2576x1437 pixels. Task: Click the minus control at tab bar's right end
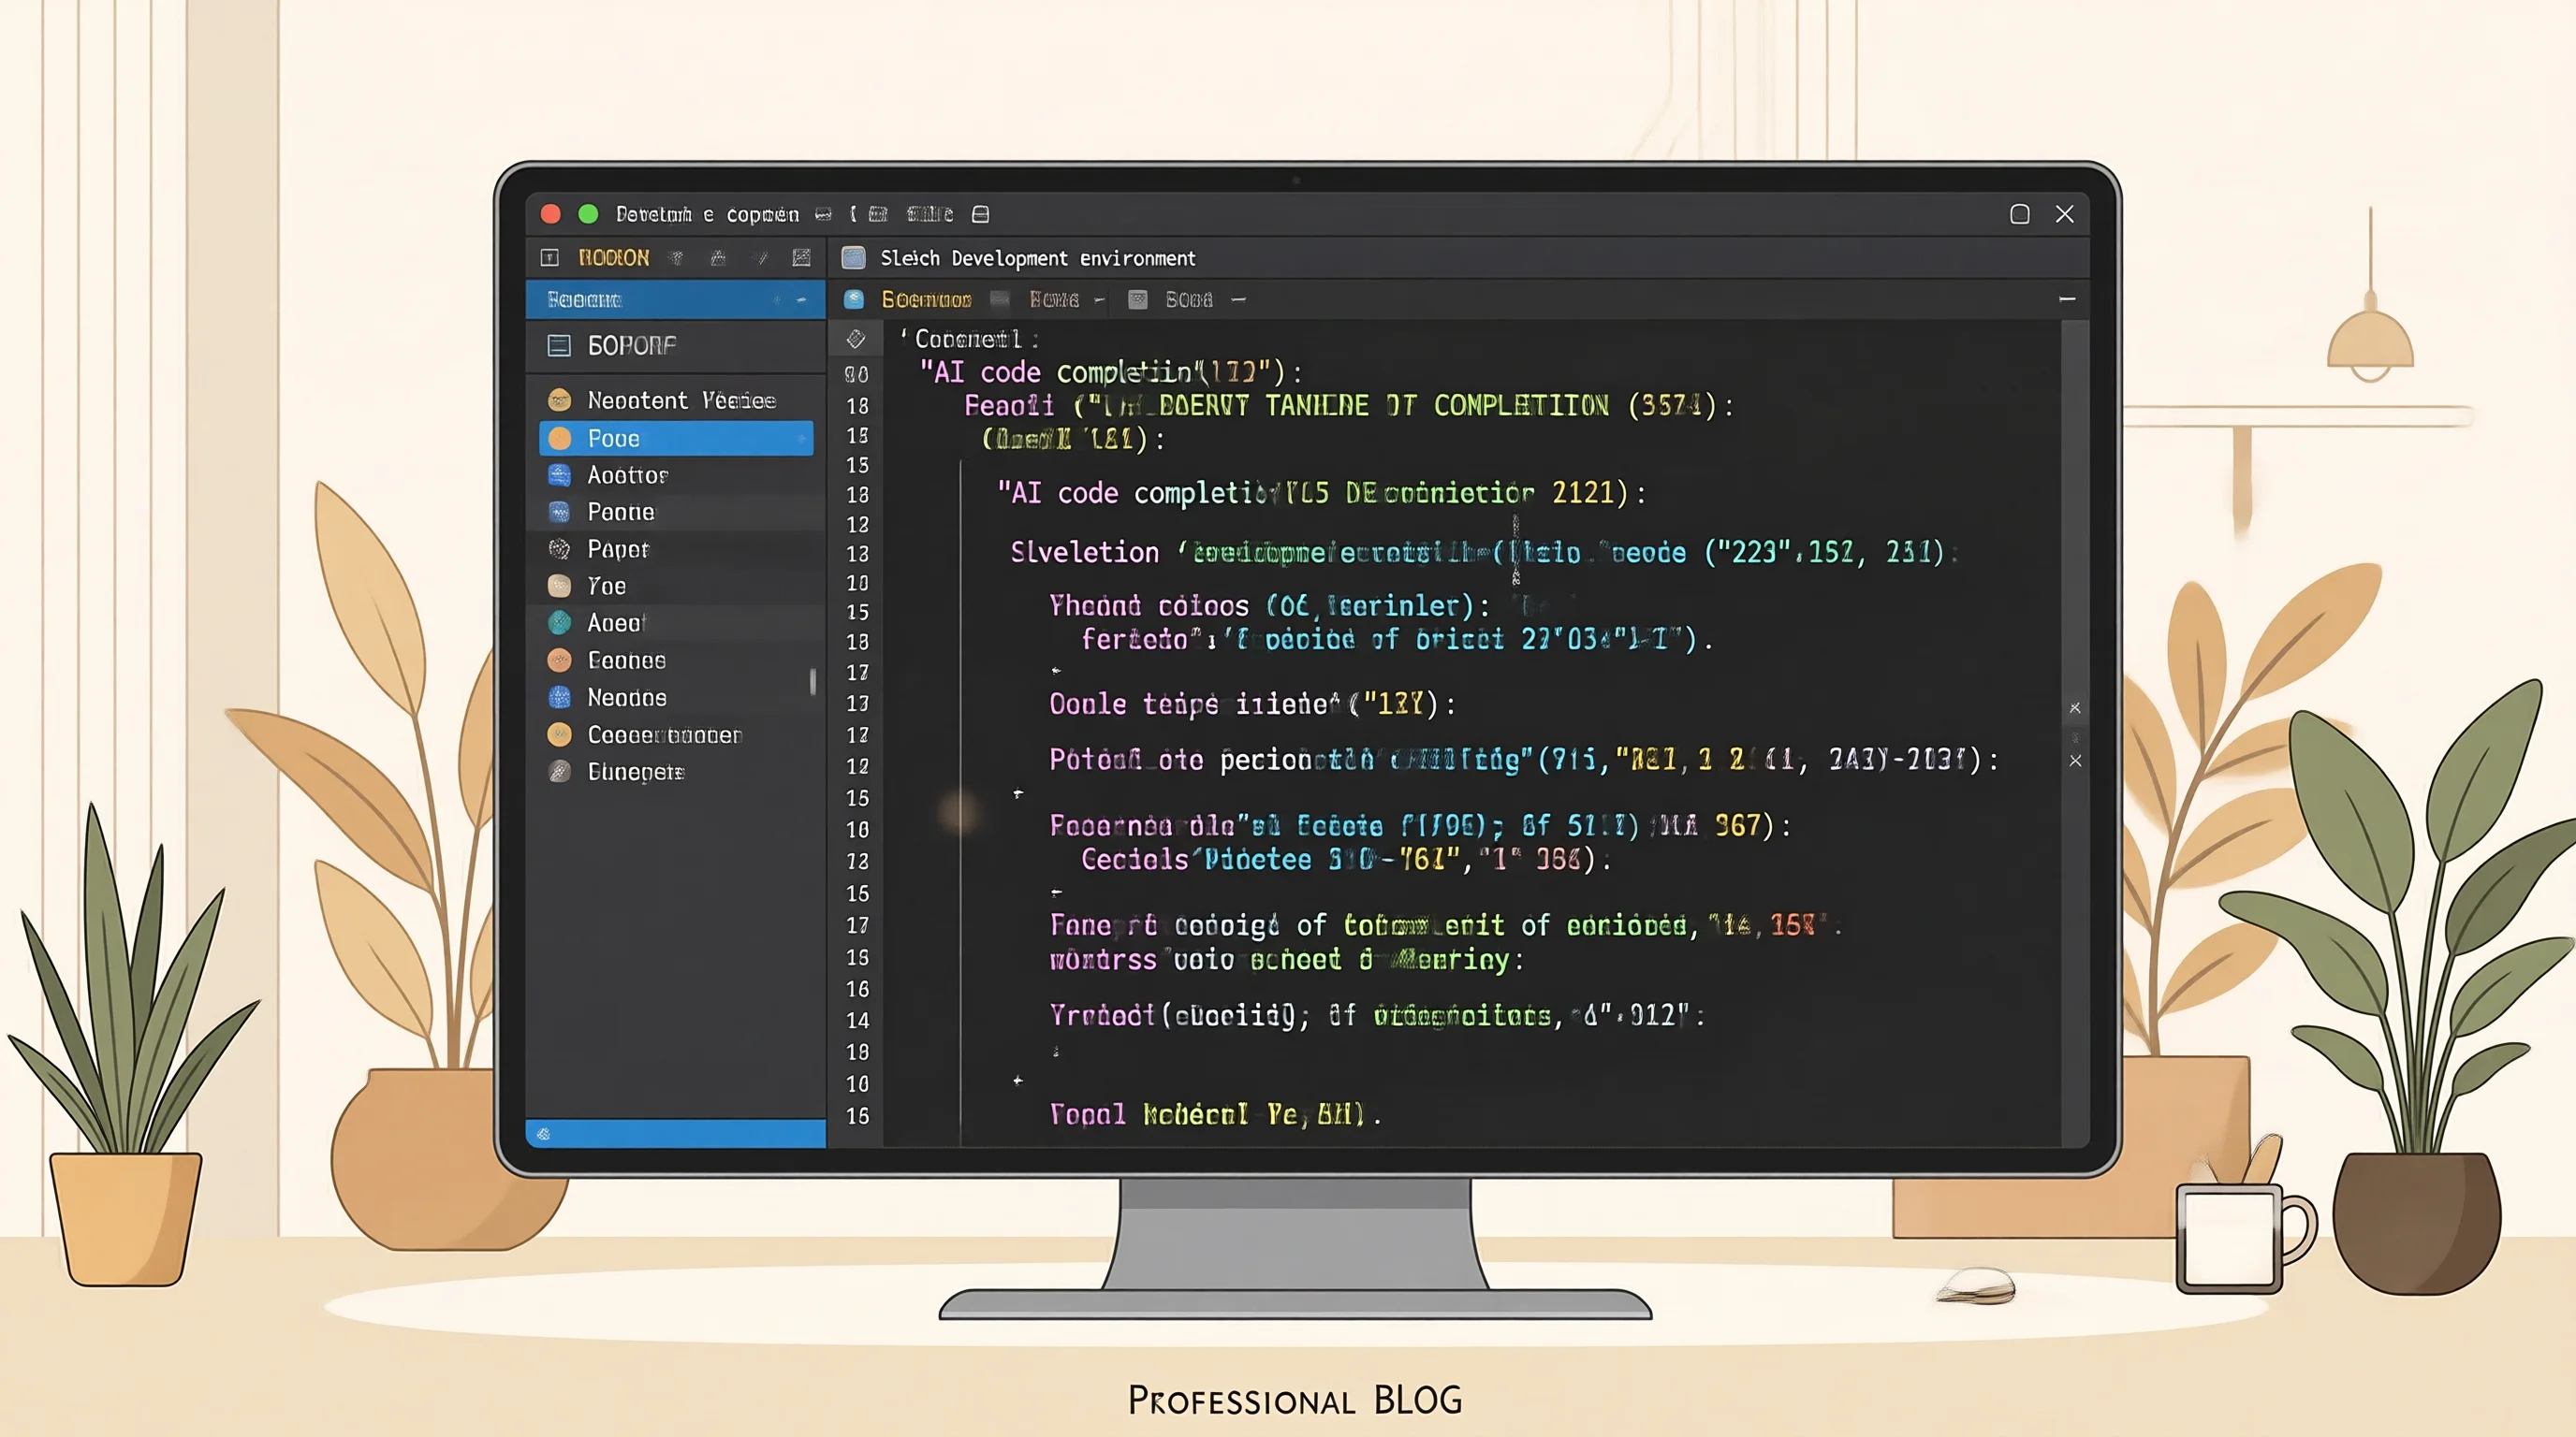(x=2067, y=298)
